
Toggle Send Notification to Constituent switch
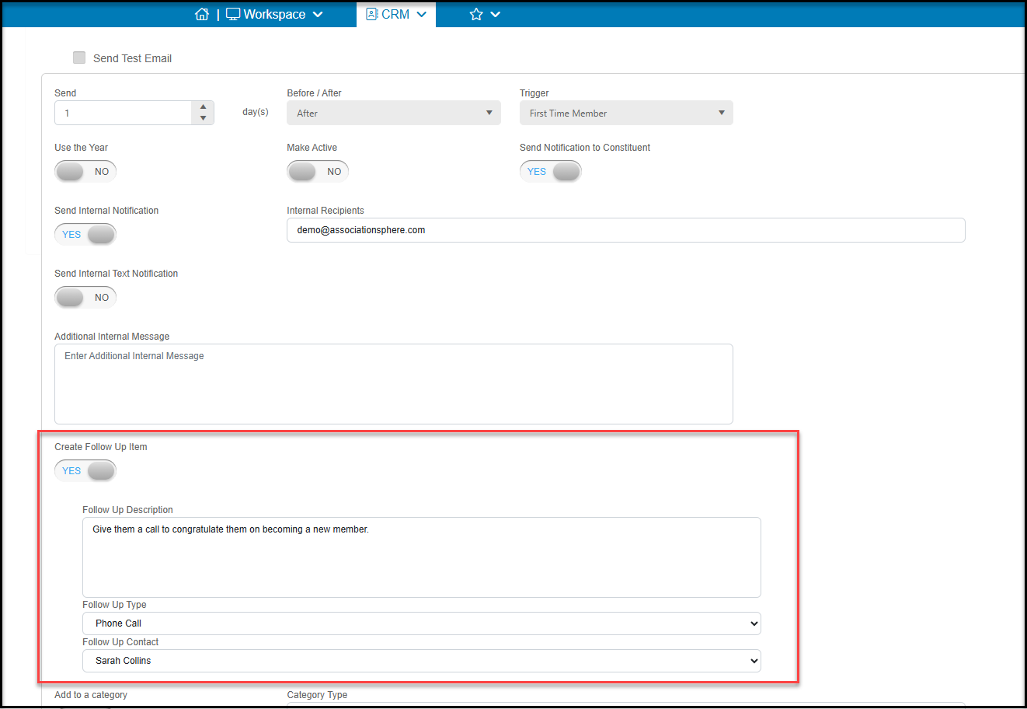551,171
